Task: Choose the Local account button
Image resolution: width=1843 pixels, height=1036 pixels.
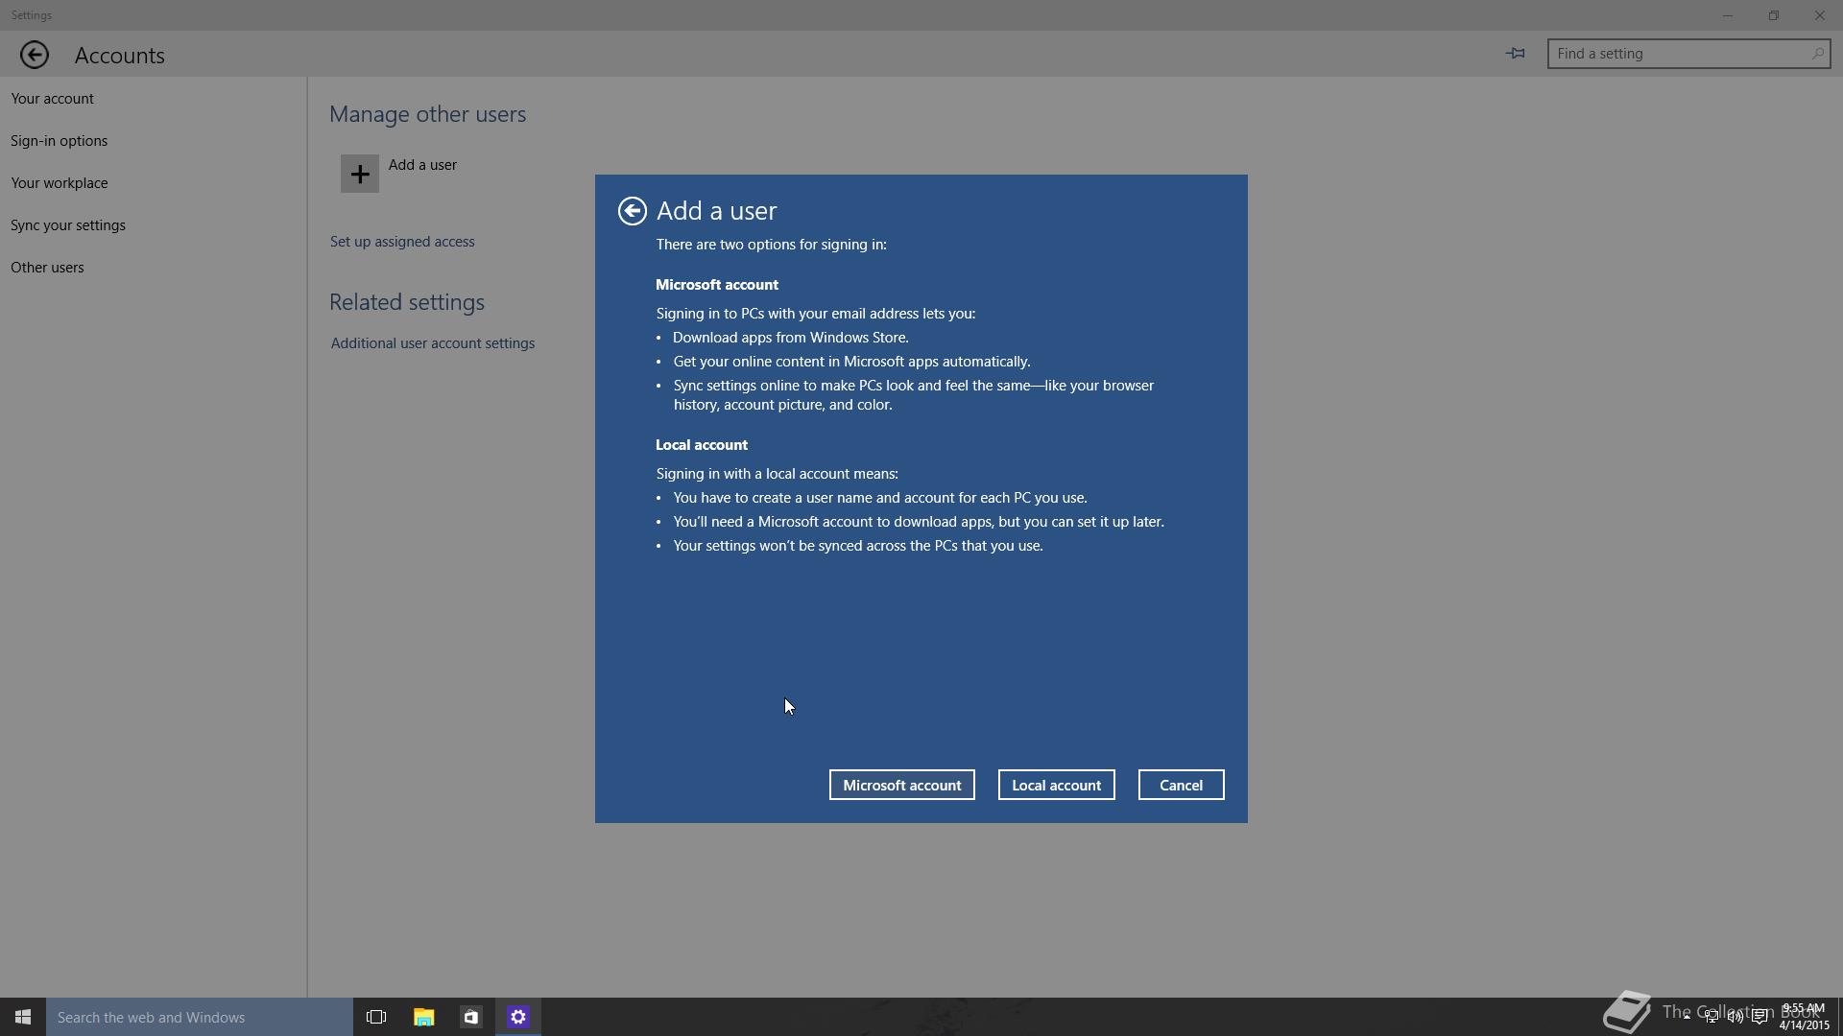Action: coord(1057,785)
